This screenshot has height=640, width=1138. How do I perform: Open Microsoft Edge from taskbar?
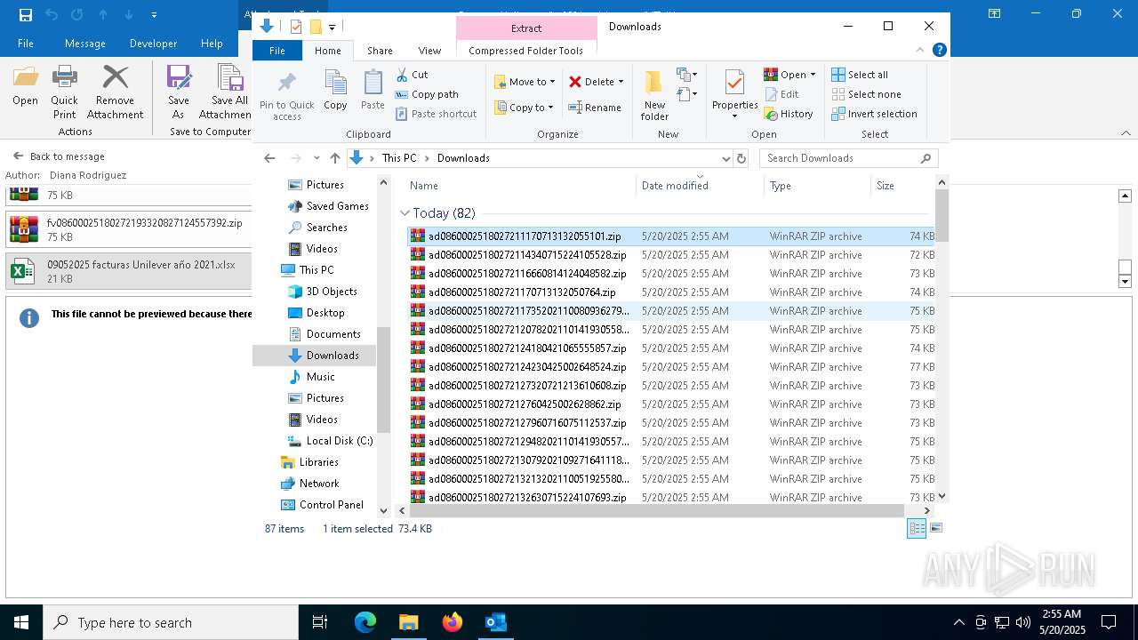click(365, 622)
